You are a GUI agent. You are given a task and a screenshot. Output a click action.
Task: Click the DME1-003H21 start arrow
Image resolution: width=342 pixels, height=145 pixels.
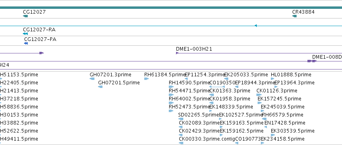coord(177,53)
